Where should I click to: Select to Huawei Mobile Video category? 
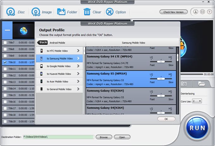click(59, 74)
